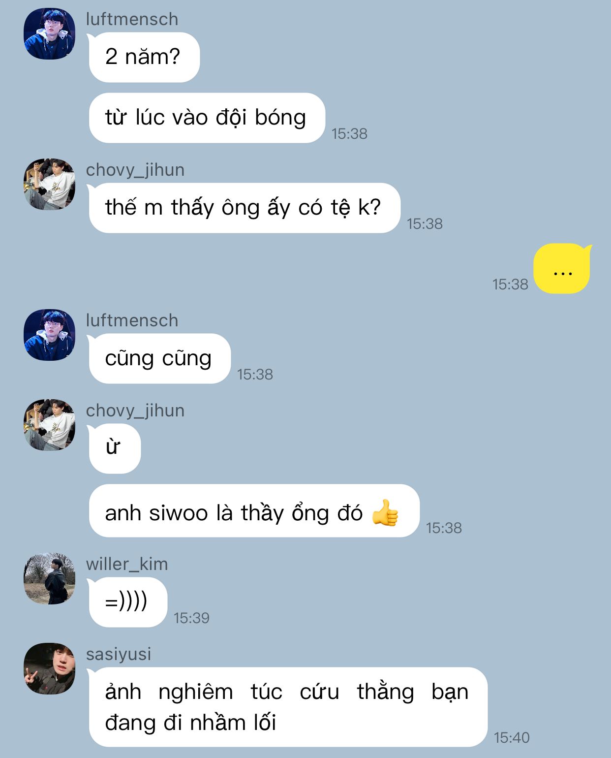Viewport: 611px width, 758px height.
Task: Tap the thumbs up emoji in message
Action: click(x=385, y=512)
